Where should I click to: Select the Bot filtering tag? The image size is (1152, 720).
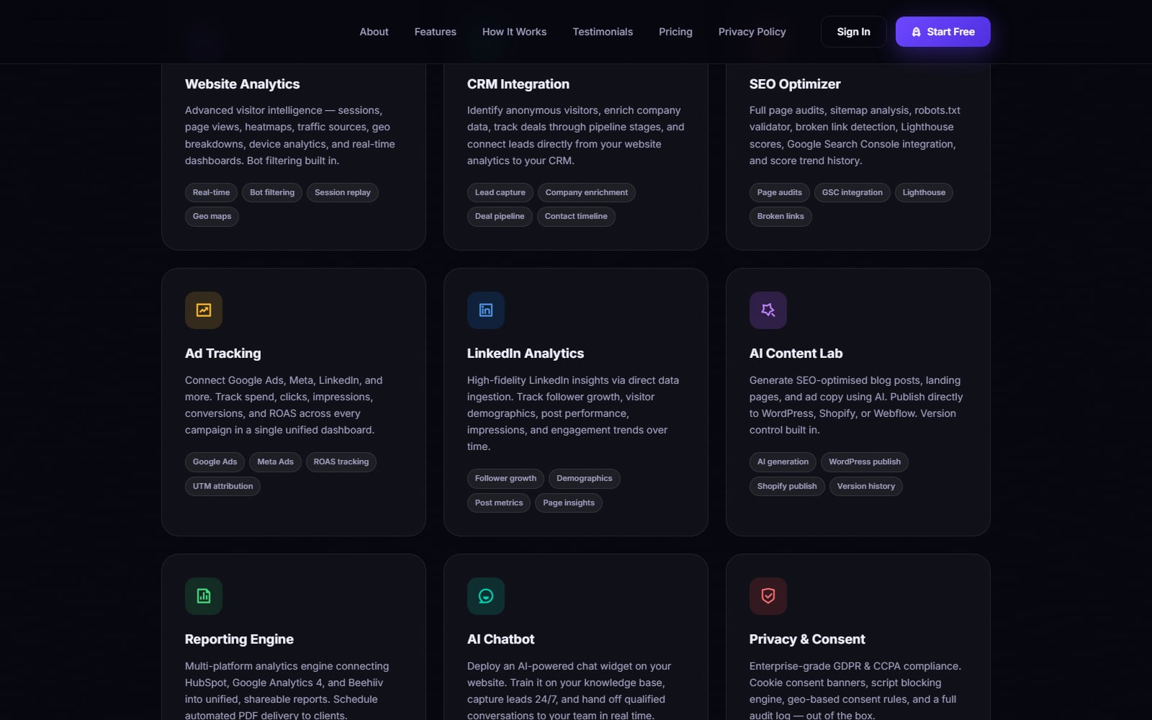pyautogui.click(x=272, y=192)
